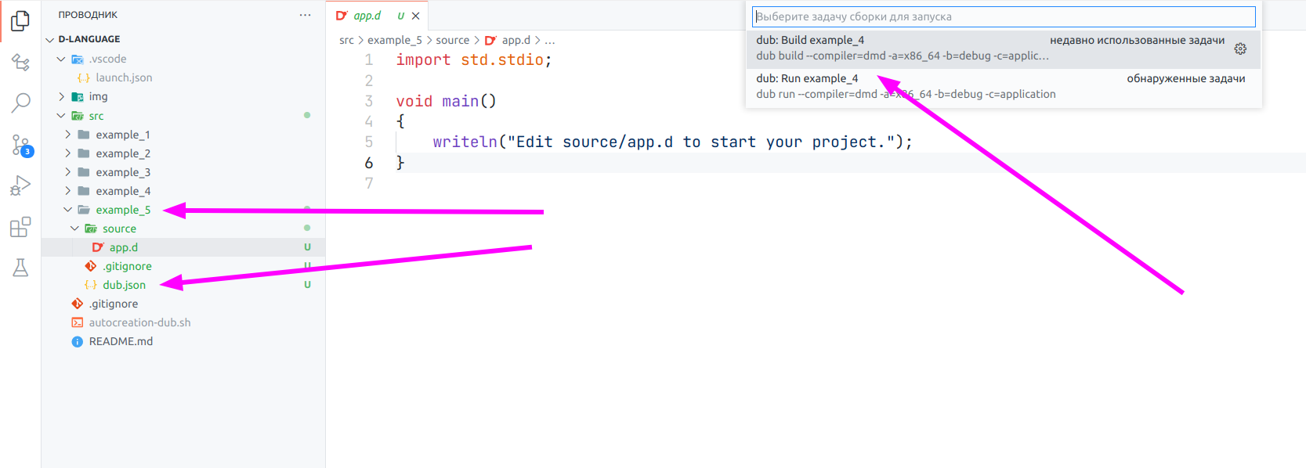
Task: Expand the example_1 folder
Action: (x=68, y=135)
